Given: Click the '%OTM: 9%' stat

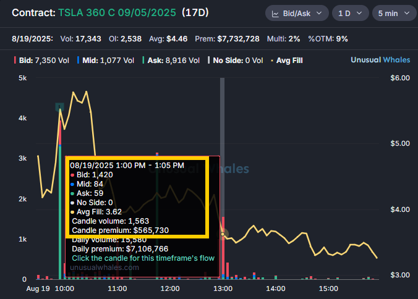Looking at the screenshot, I should click(x=328, y=39).
